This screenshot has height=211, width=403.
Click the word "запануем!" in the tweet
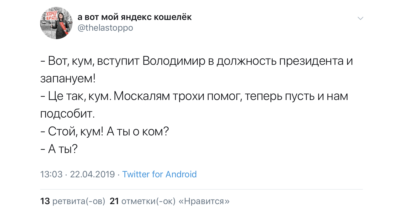pos(68,78)
